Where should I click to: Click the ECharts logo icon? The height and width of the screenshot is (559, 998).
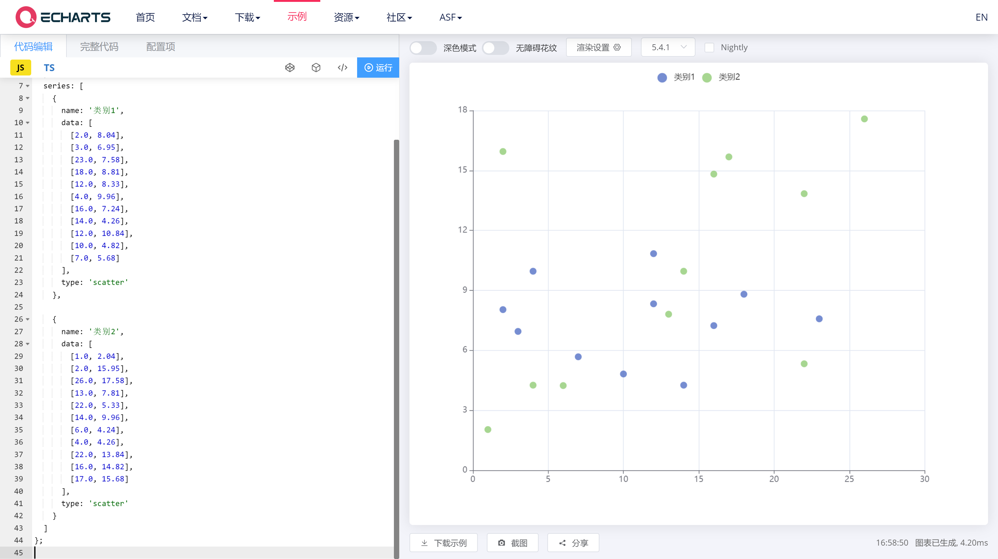[x=26, y=17]
